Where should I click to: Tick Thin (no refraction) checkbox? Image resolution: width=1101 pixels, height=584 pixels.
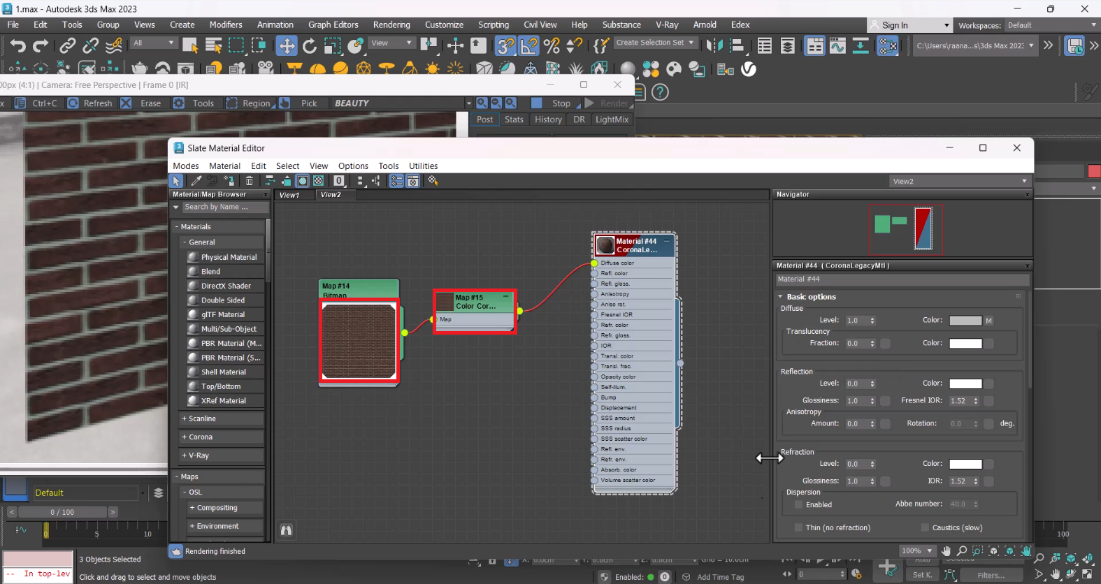[x=798, y=527]
